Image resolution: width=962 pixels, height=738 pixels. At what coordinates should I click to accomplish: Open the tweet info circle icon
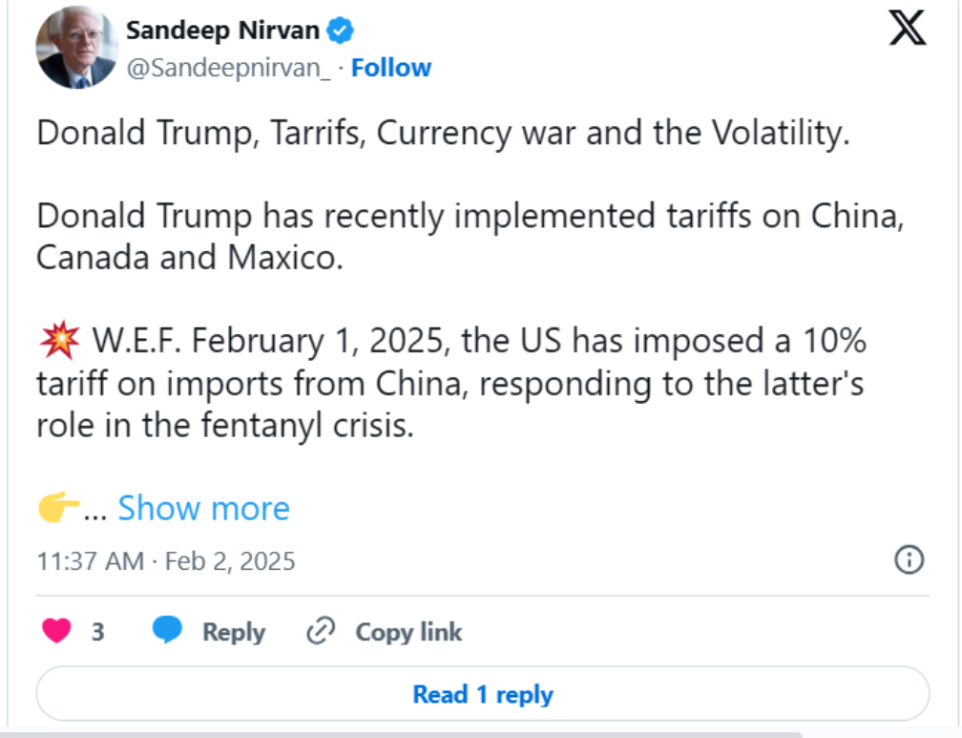[x=909, y=559]
